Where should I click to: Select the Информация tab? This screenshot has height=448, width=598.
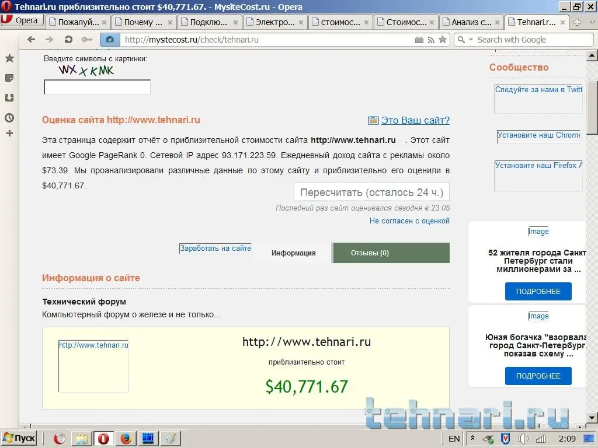293,253
